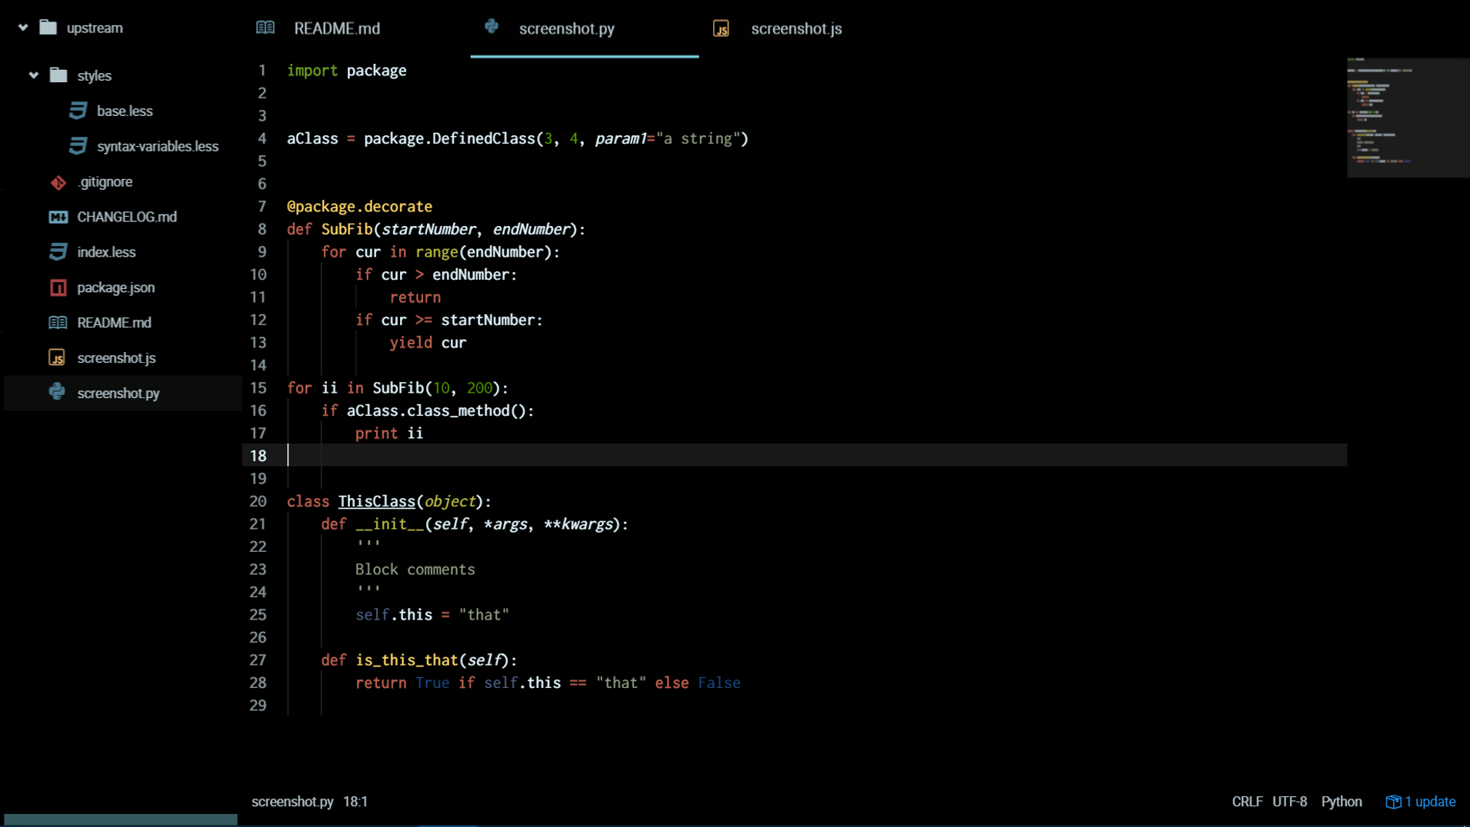Click line number 29 in the gutter
The image size is (1470, 827).
click(258, 706)
